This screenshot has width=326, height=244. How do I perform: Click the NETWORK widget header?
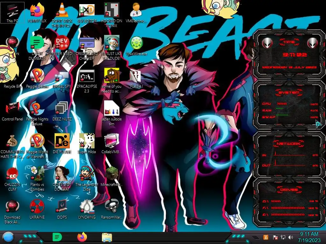[288, 144]
